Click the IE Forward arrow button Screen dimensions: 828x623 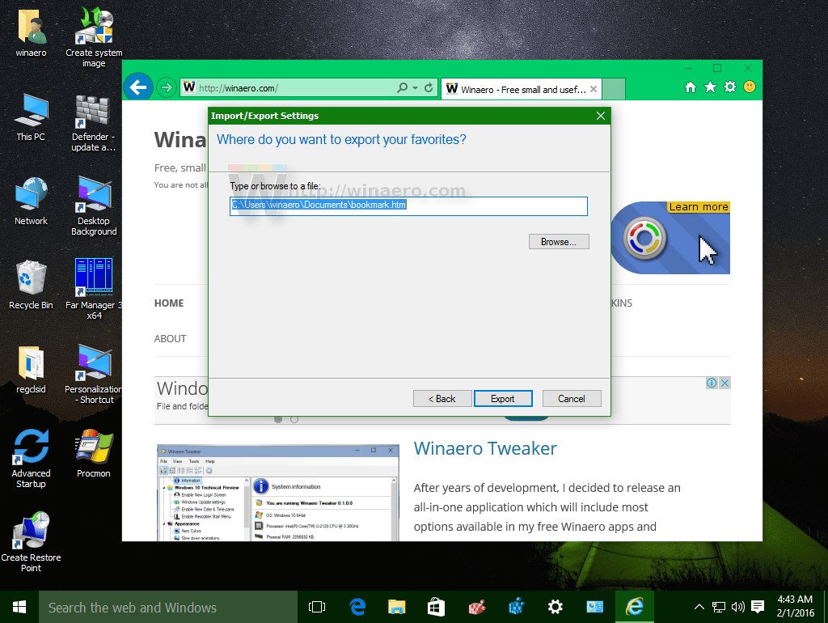pos(167,87)
